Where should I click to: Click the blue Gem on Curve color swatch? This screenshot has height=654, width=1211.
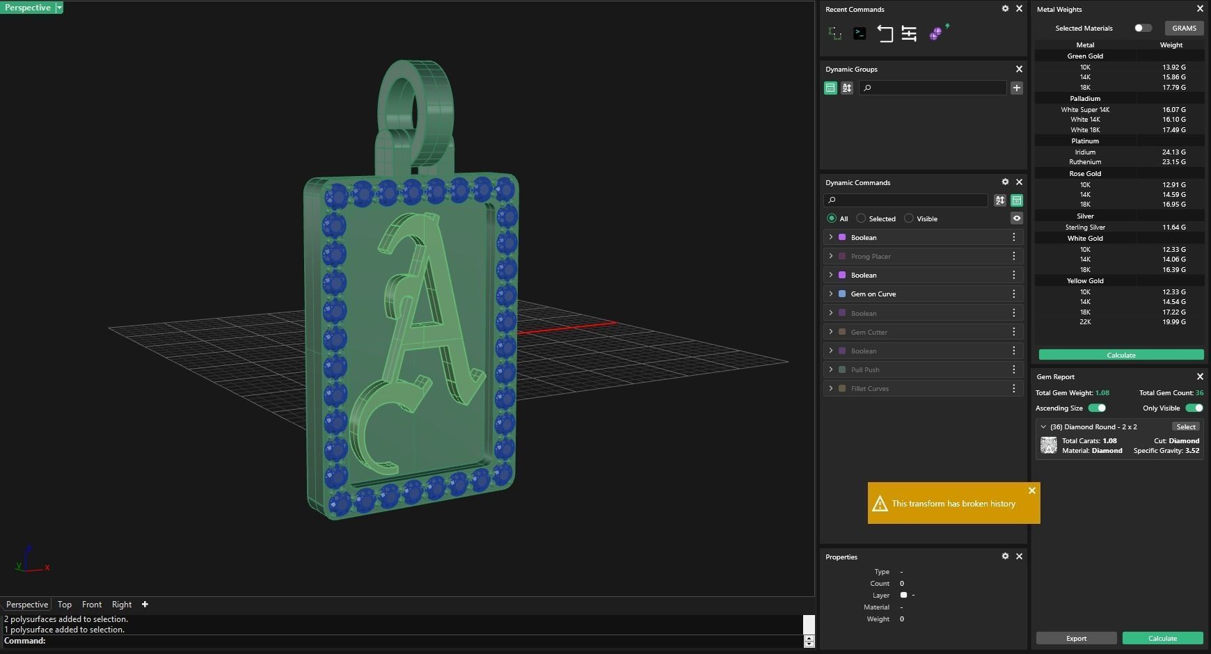[842, 294]
